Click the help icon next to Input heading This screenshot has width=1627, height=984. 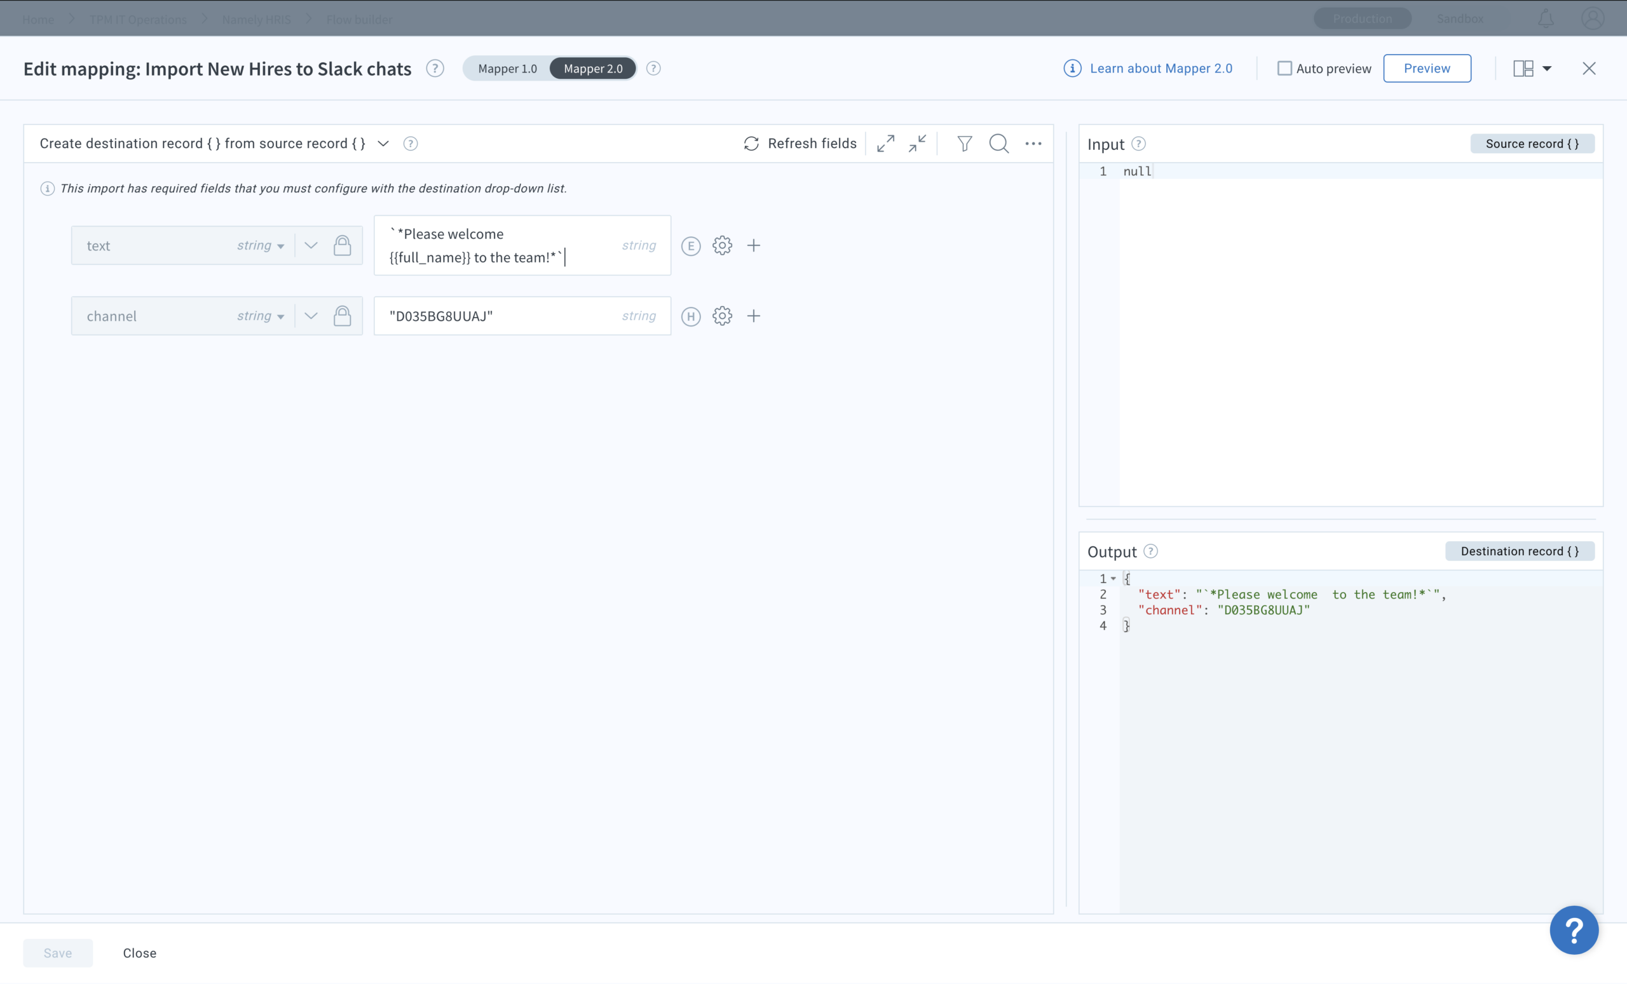[x=1138, y=144]
